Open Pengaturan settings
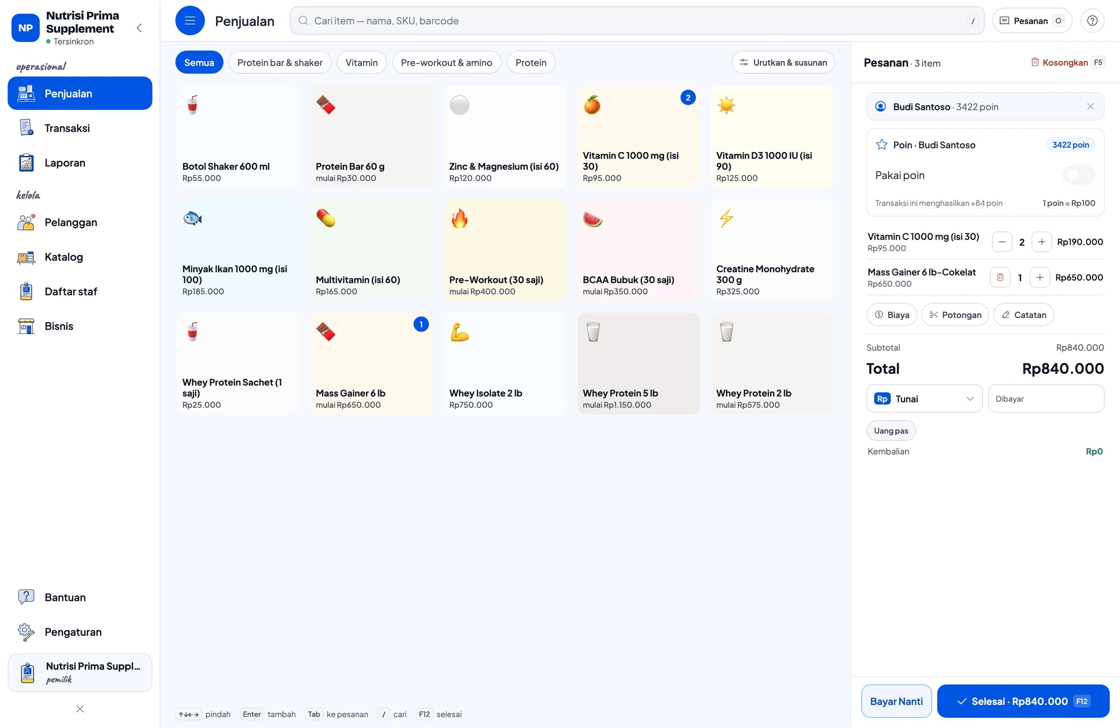 [x=80, y=631]
